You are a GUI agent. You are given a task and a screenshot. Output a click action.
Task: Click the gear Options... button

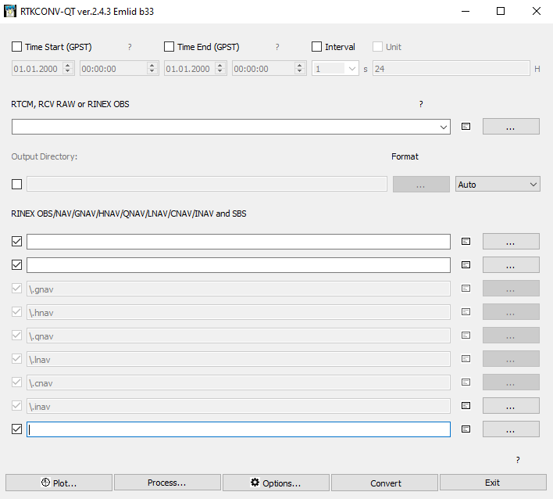276,483
